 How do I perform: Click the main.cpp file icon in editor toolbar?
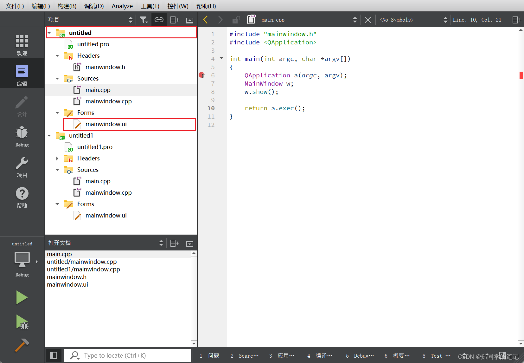pyautogui.click(x=251, y=19)
